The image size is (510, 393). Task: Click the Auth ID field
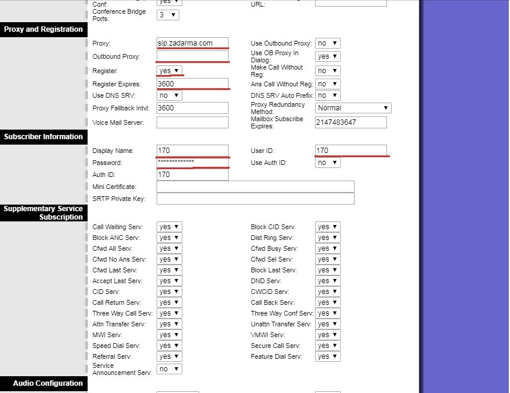pyautogui.click(x=193, y=175)
